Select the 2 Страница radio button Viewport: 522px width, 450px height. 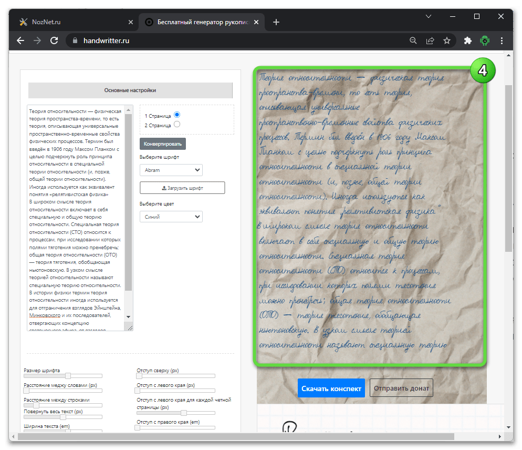[x=177, y=125]
